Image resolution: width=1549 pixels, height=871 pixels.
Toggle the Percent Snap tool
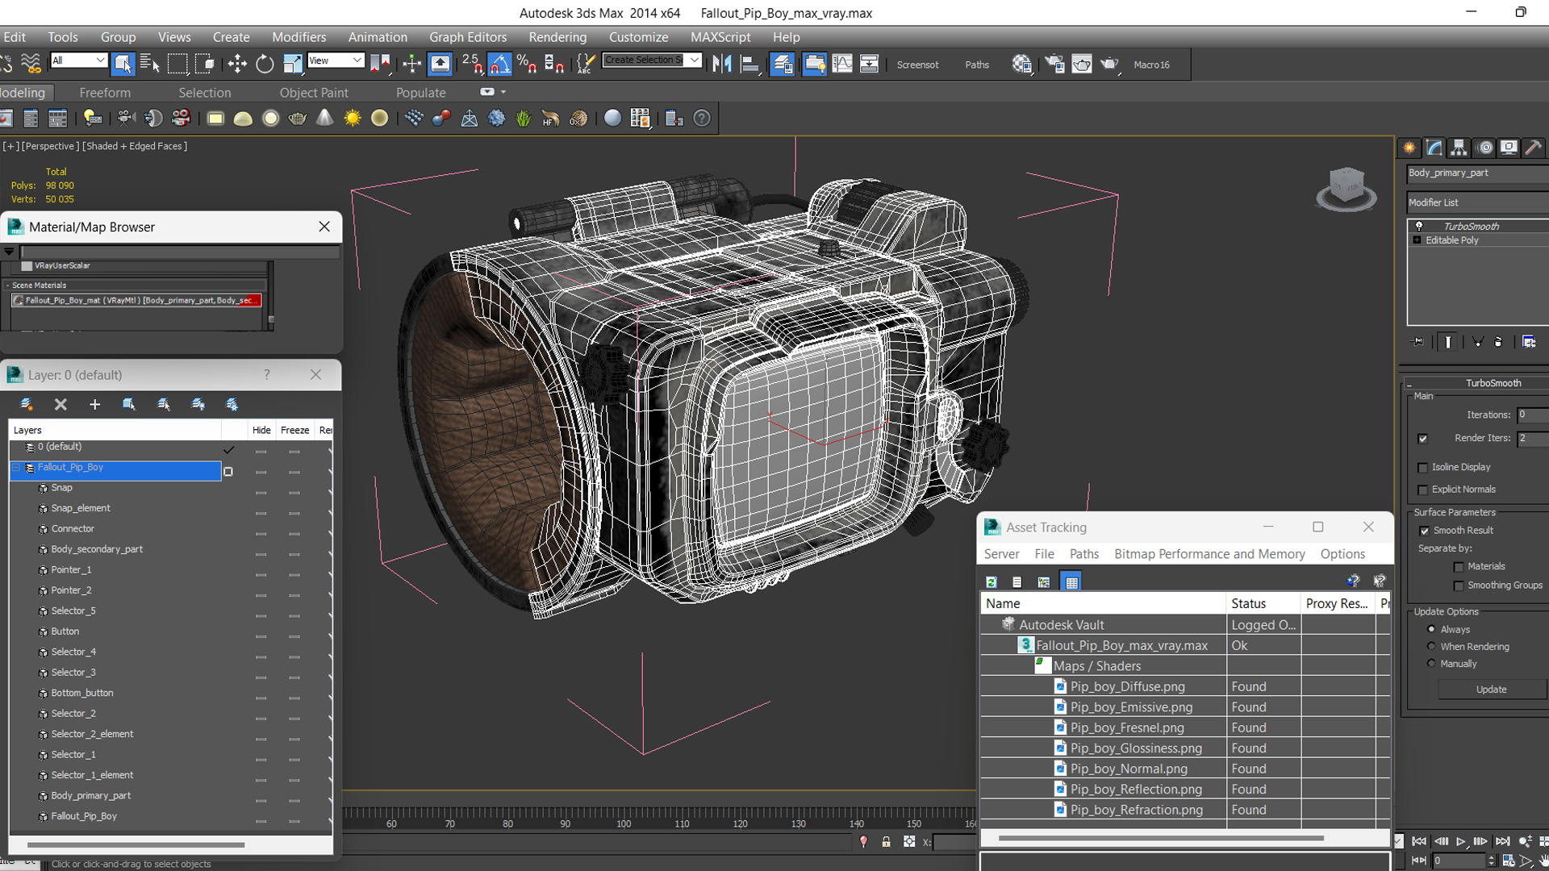527,64
